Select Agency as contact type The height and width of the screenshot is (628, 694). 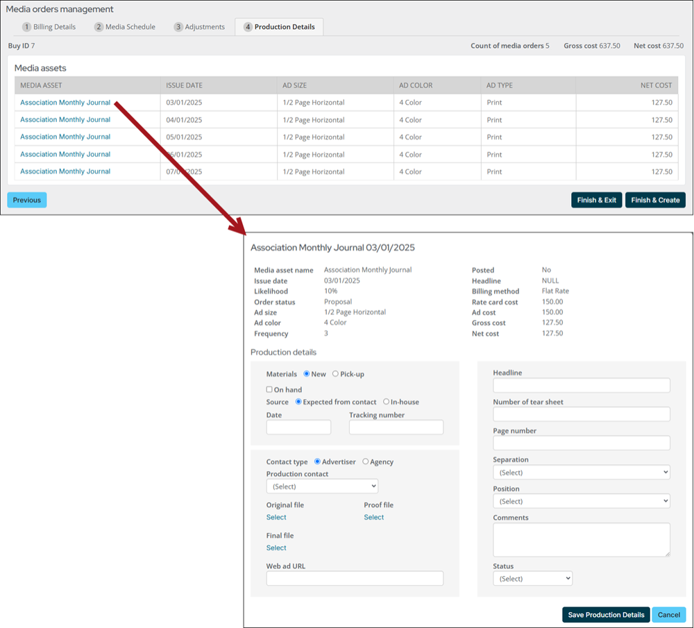(366, 461)
